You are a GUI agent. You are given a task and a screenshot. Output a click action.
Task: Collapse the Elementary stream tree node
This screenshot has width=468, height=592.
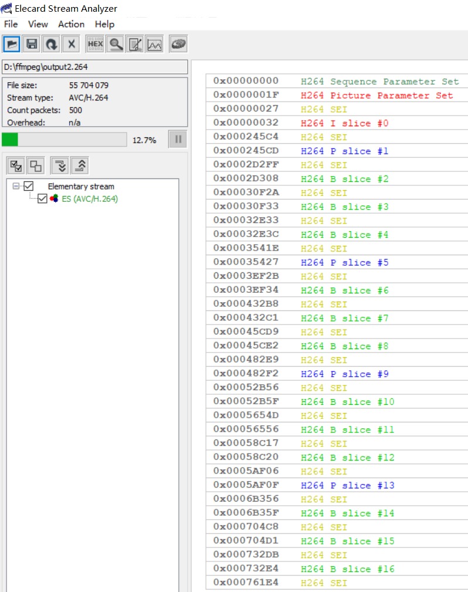(x=16, y=186)
